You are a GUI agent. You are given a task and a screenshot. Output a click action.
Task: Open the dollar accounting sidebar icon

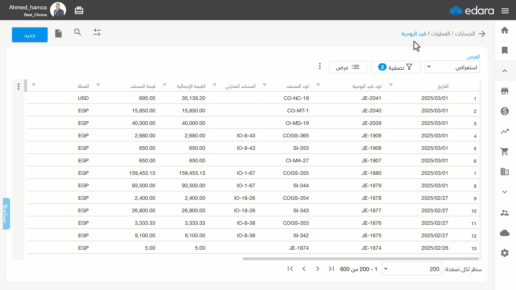[x=505, y=111]
